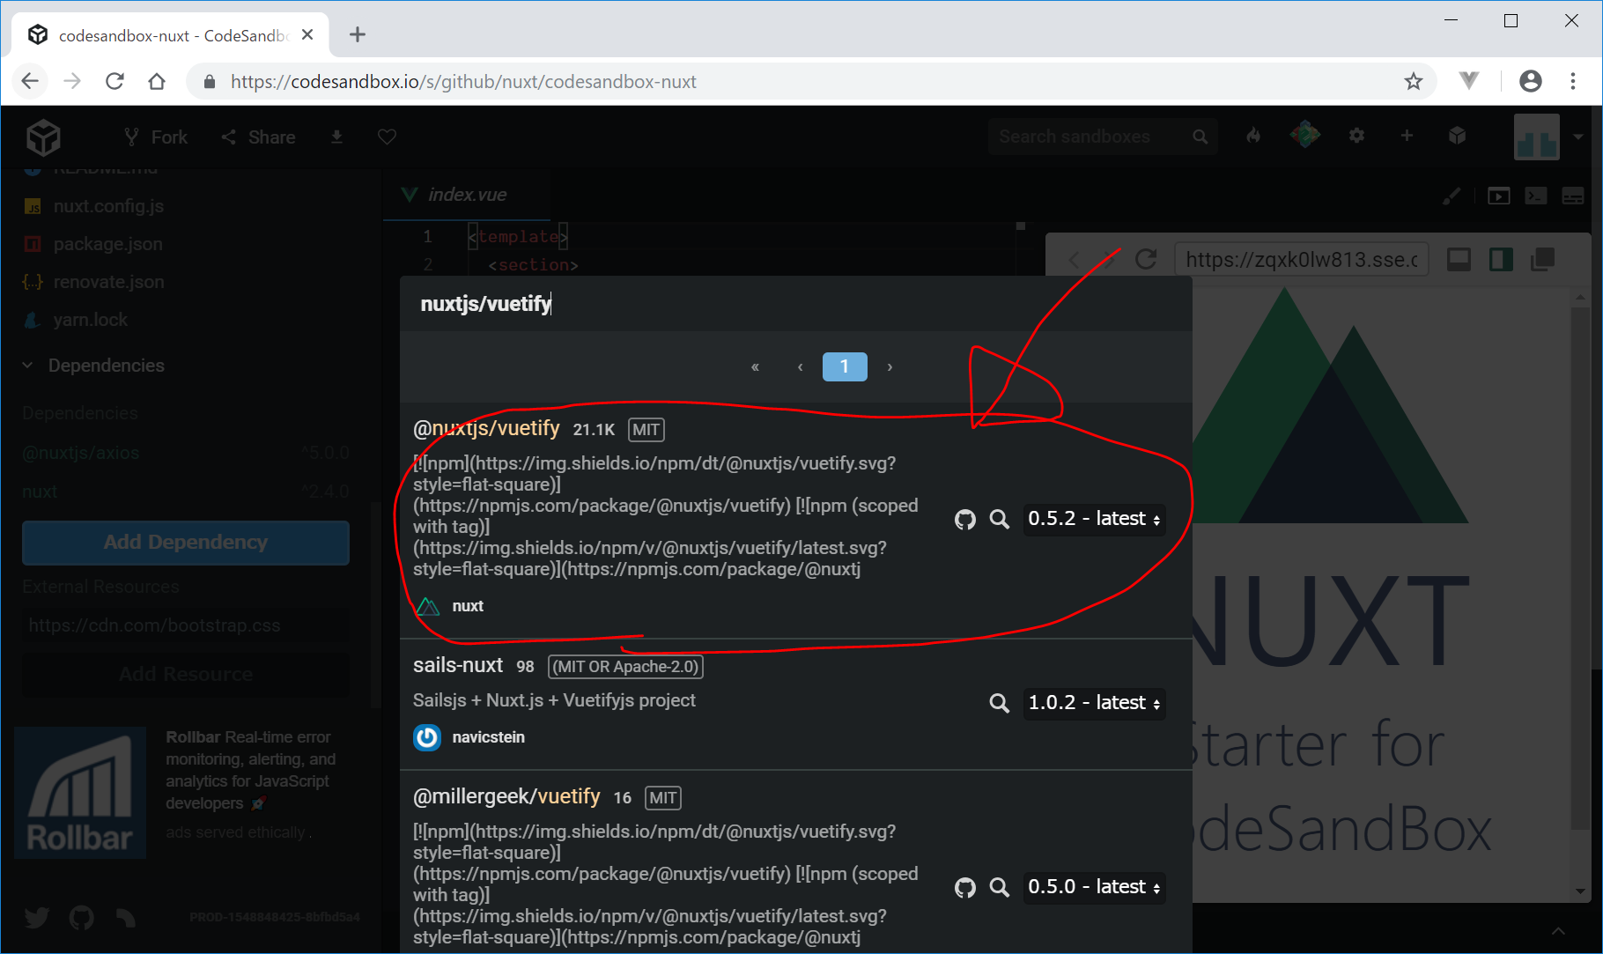This screenshot has width=1603, height=954.
Task: Create a new sandbox with the plus icon
Action: click(x=1407, y=136)
